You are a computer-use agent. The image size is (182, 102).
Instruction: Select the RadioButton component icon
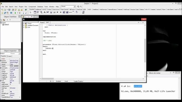[x=61, y=12]
